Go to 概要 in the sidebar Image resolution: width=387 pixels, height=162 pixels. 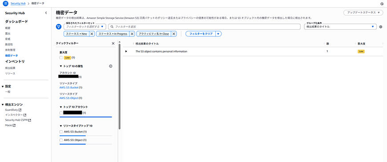[8, 28]
